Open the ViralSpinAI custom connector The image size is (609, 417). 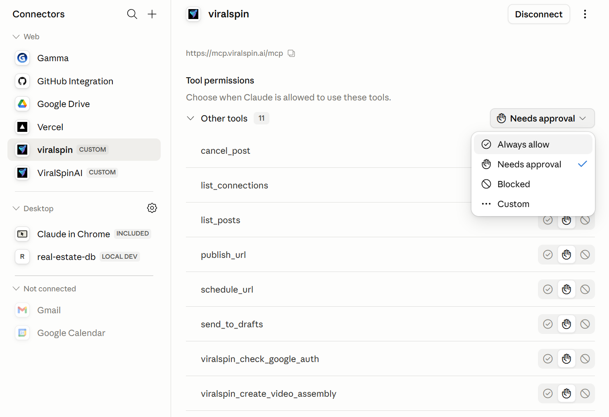pyautogui.click(x=84, y=172)
